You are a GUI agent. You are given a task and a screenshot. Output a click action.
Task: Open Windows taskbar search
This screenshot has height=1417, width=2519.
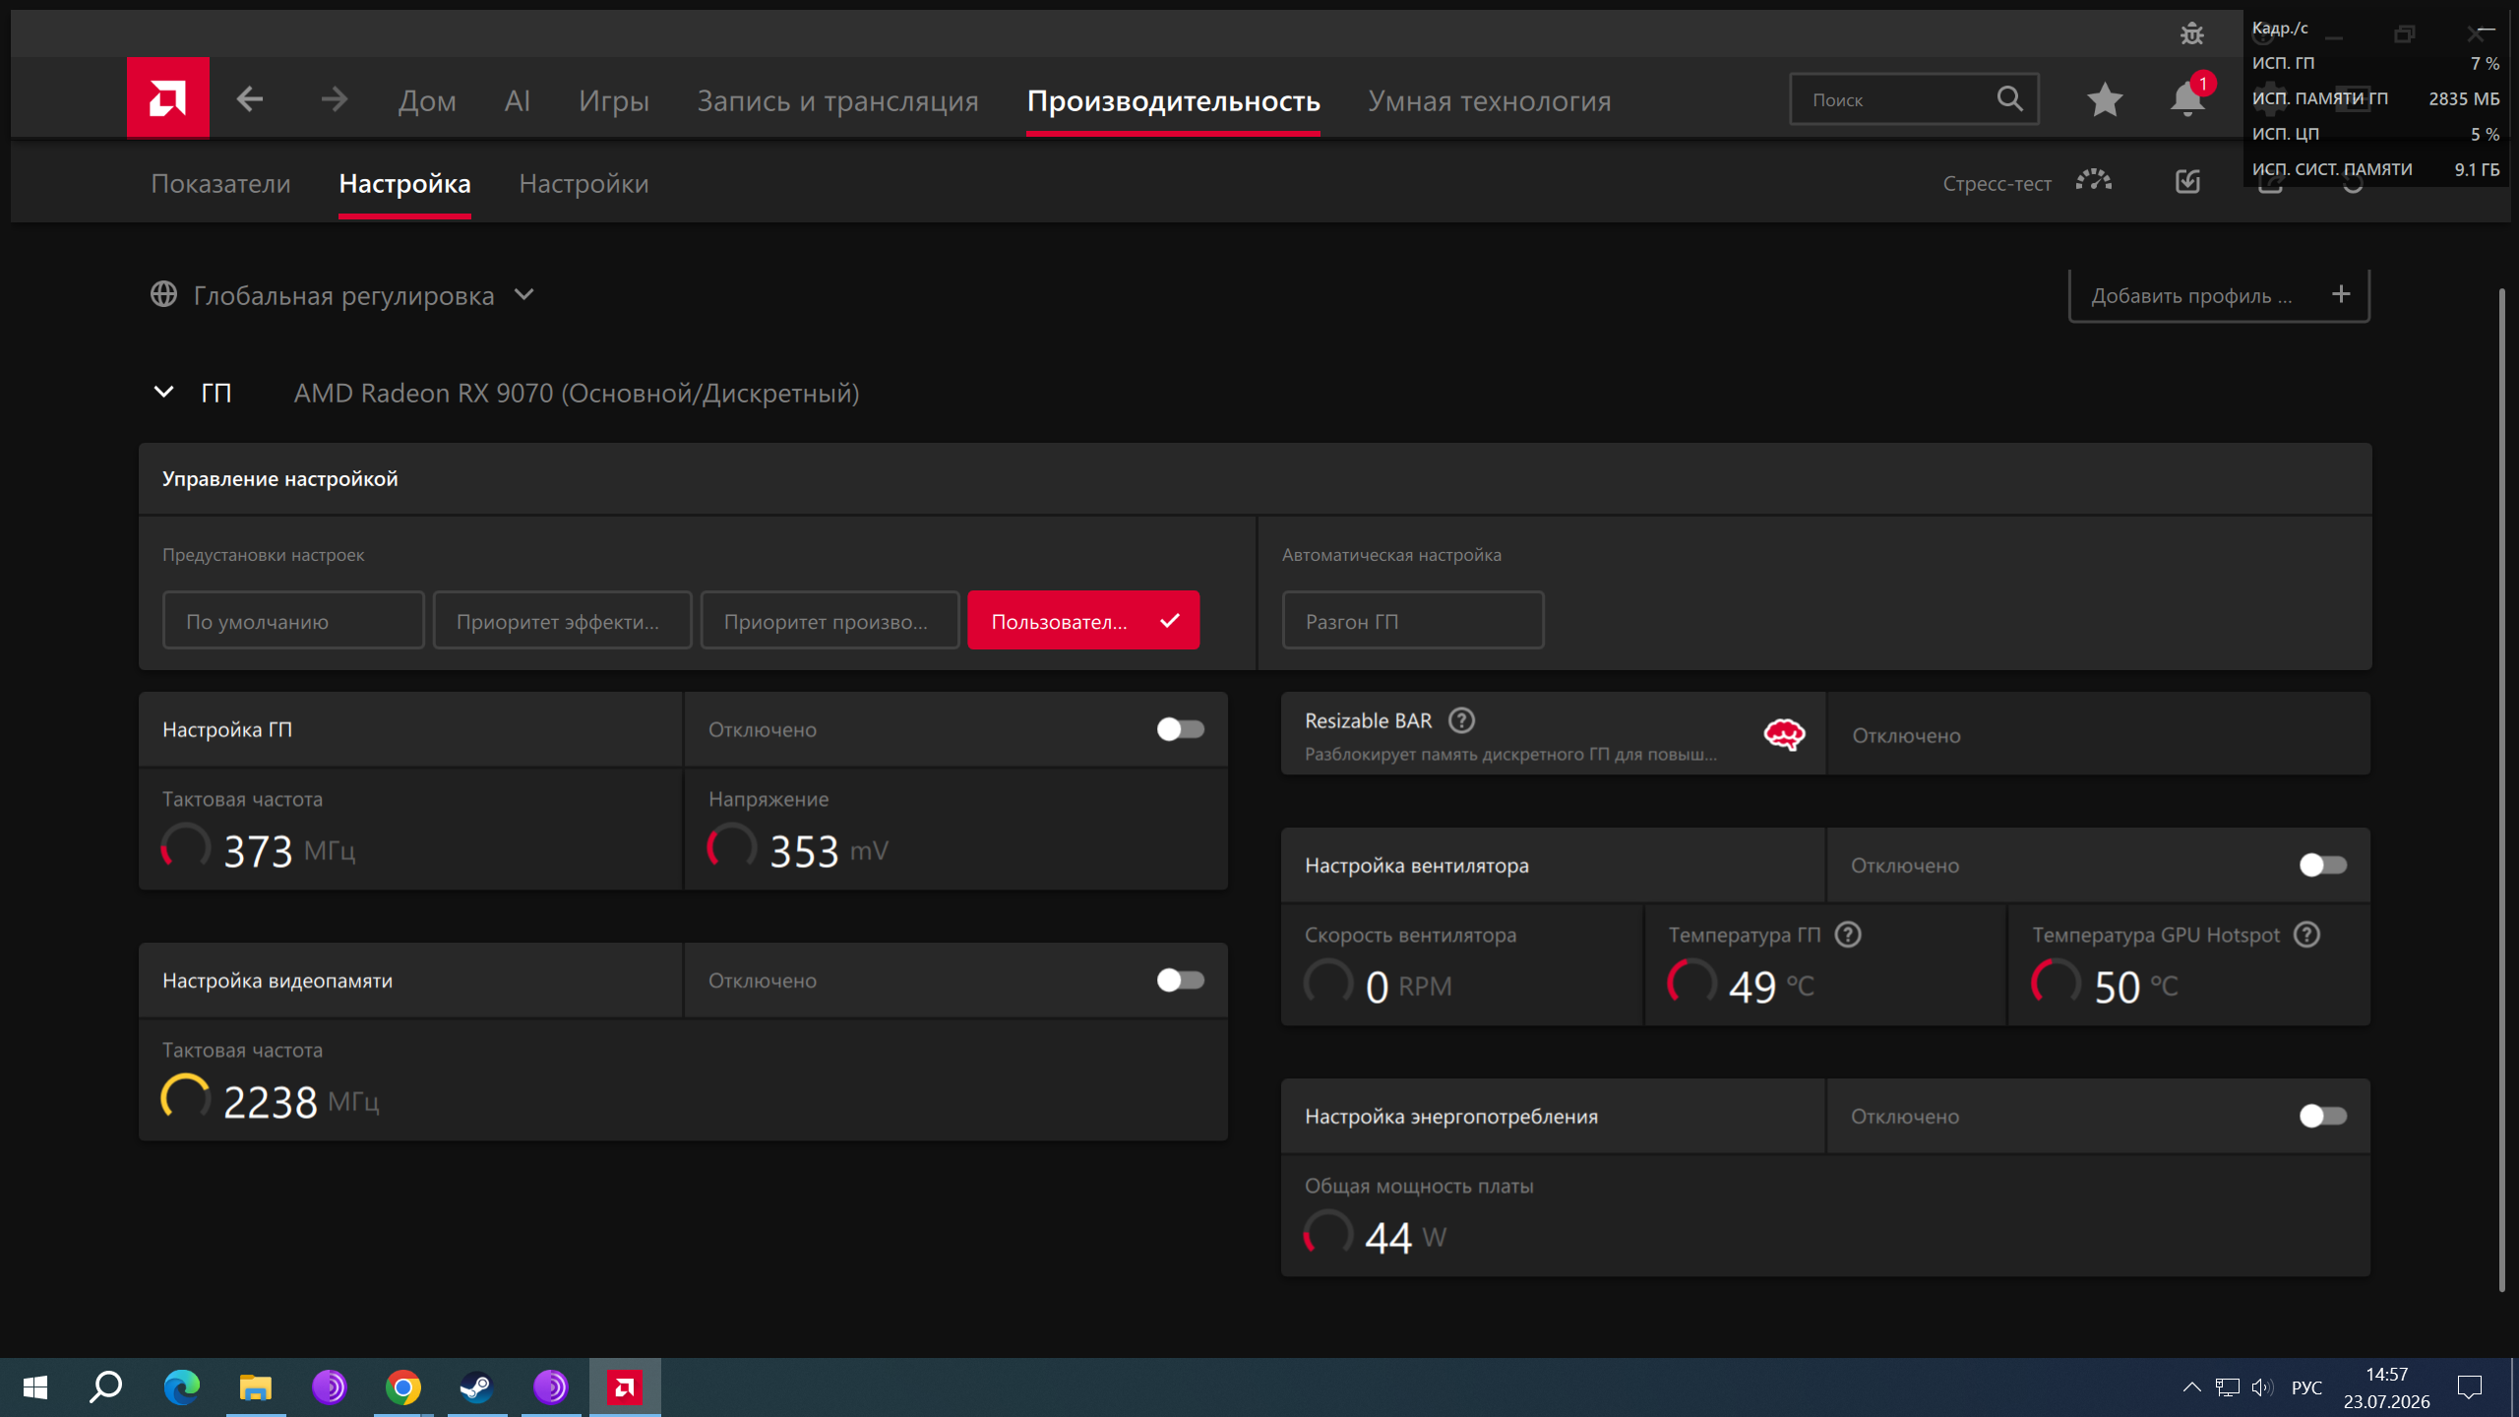click(106, 1387)
